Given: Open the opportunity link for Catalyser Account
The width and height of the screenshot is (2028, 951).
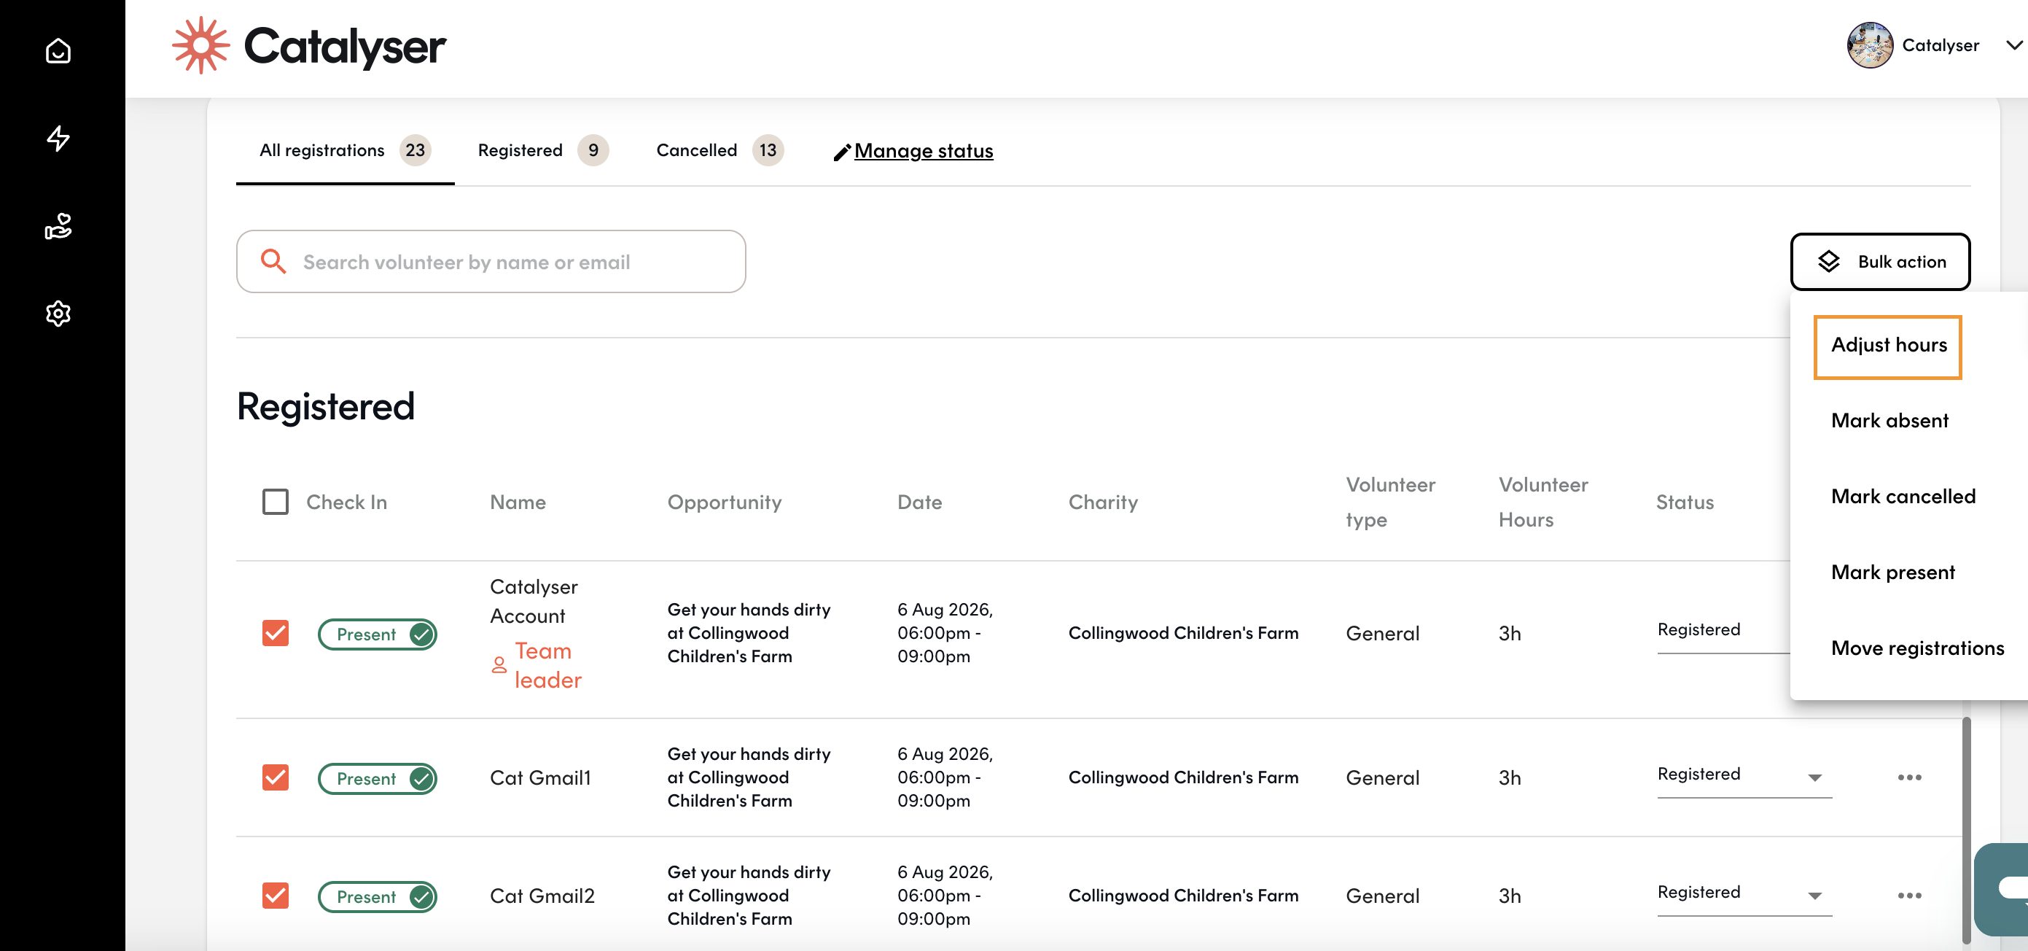Looking at the screenshot, I should point(749,633).
